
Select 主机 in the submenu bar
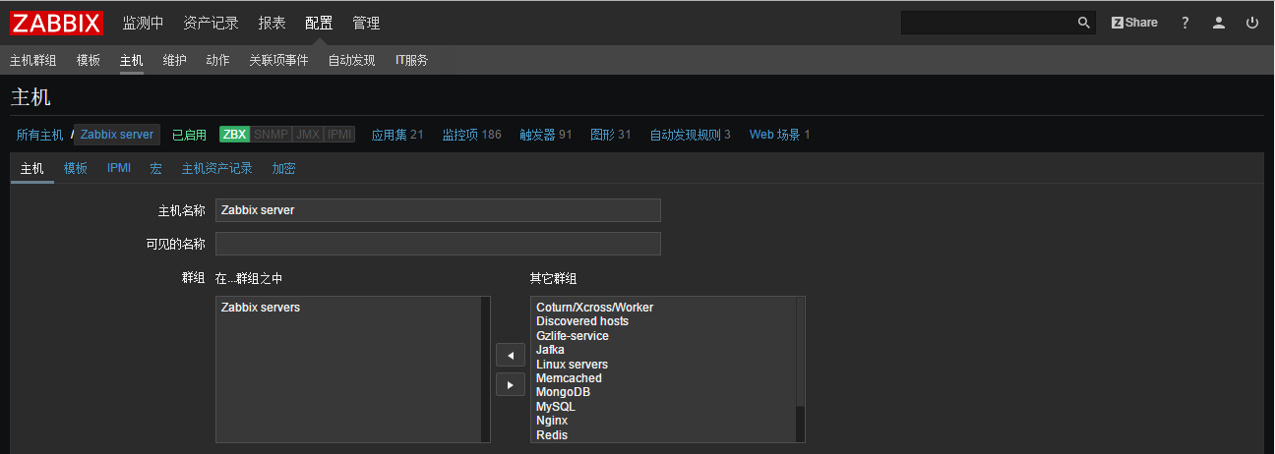pos(132,60)
